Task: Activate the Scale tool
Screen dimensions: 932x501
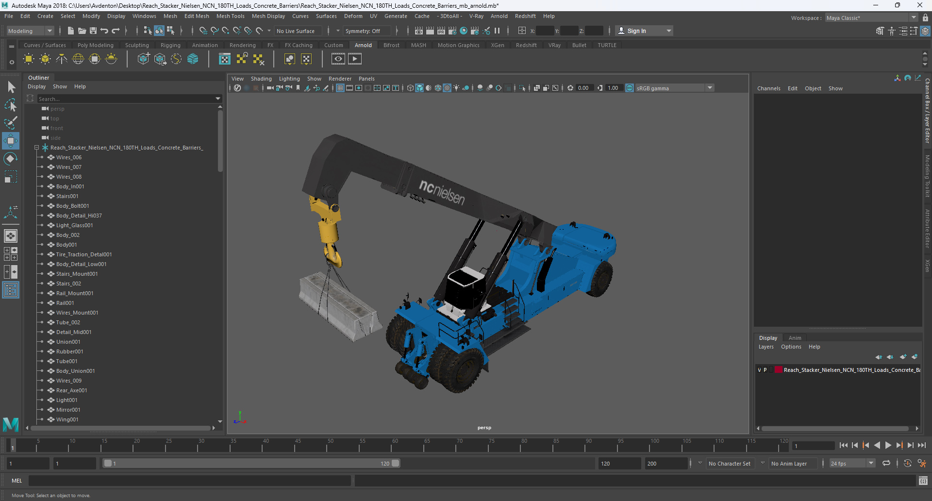Action: point(11,177)
